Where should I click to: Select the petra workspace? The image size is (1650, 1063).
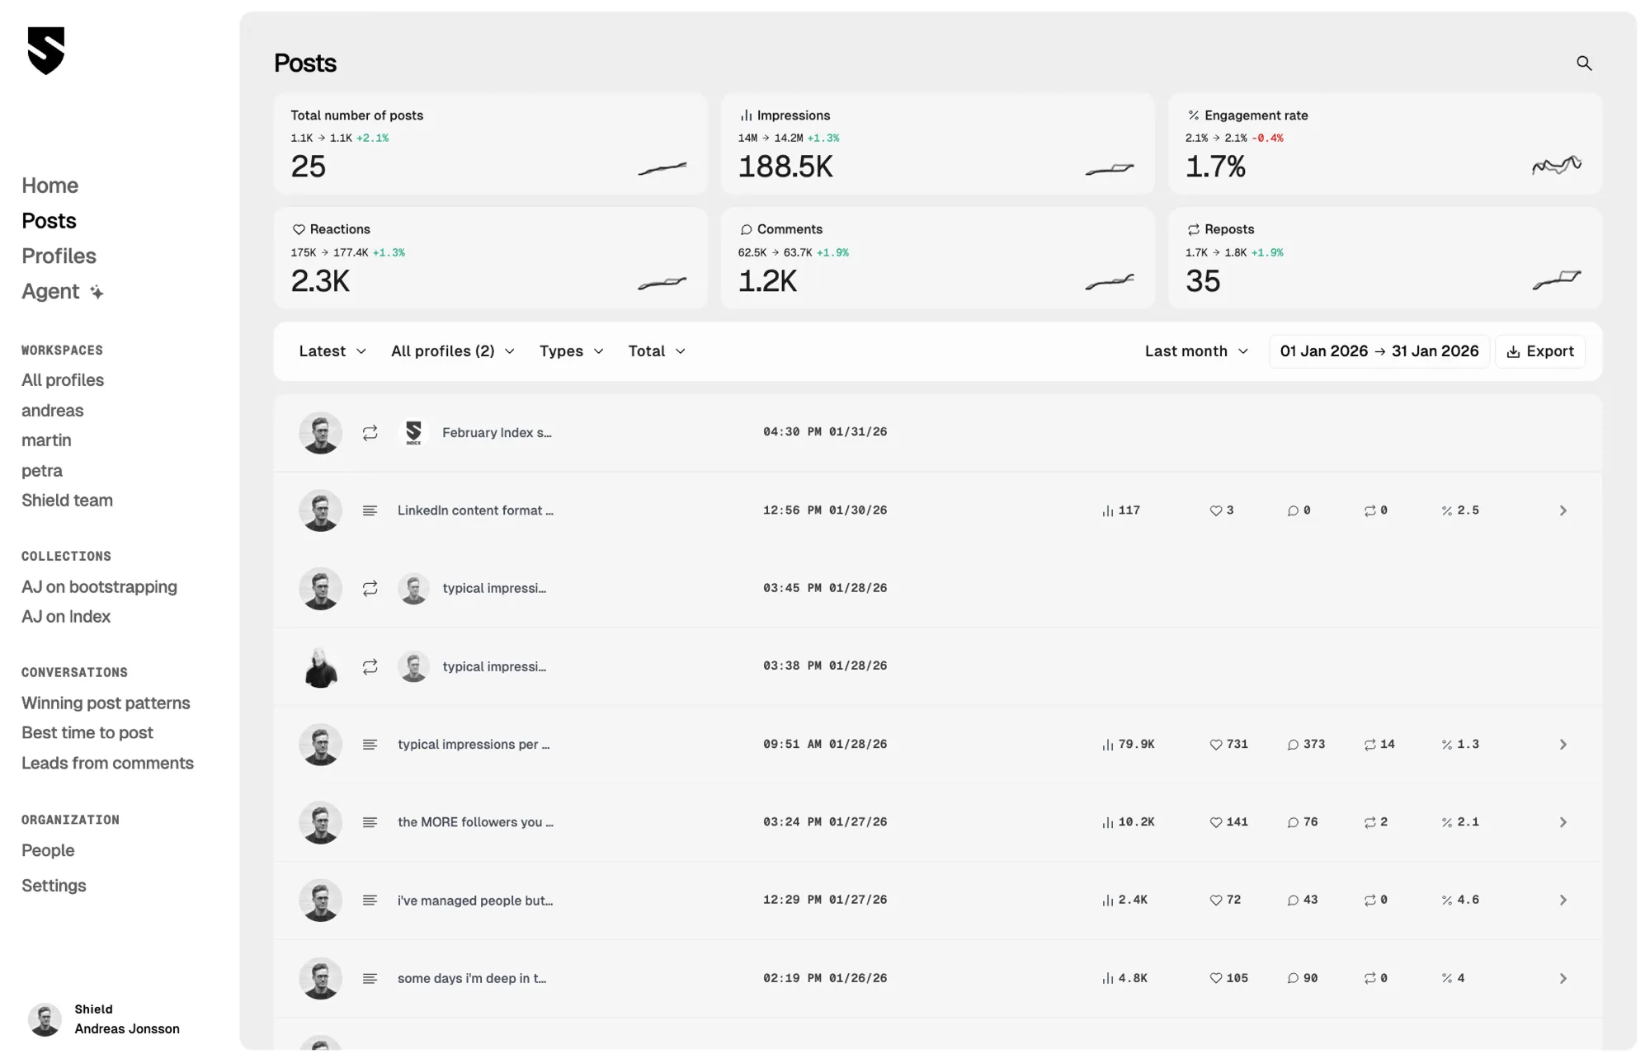42,470
